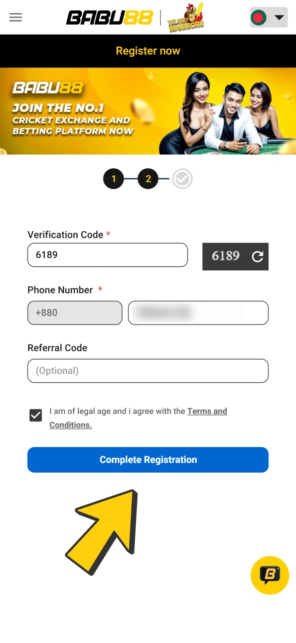The image size is (296, 643).
Task: Click the dropdown chevron beside the flag
Action: tap(279, 17)
